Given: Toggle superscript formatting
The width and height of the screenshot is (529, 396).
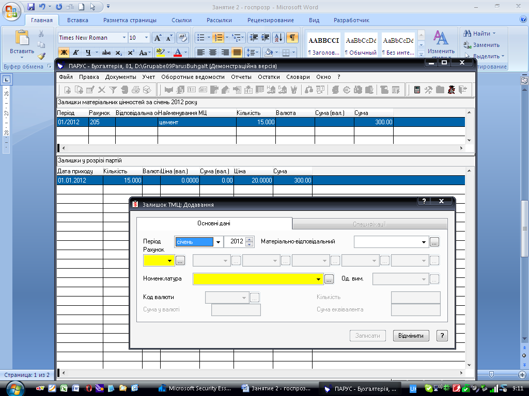Looking at the screenshot, I should click(x=131, y=52).
